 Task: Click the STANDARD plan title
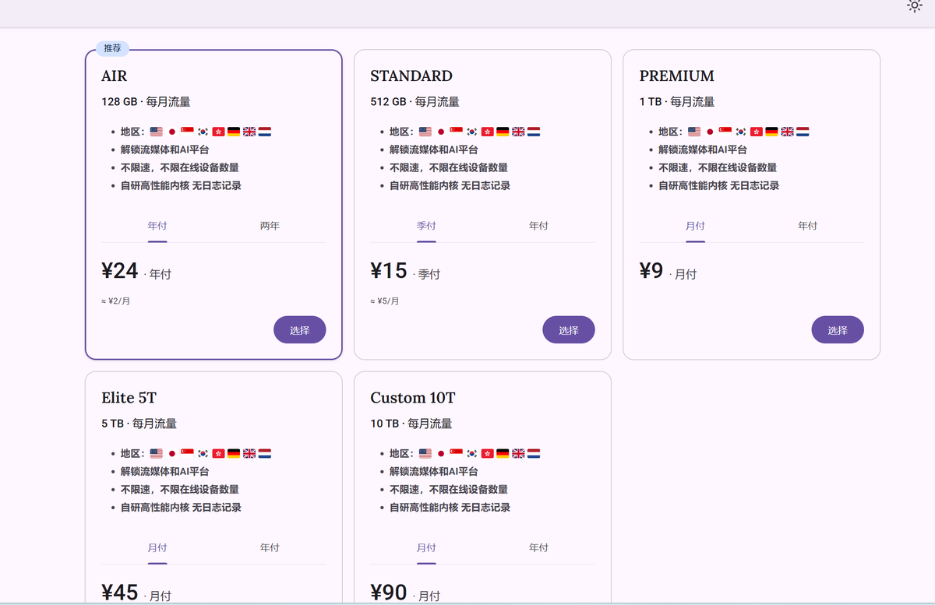tap(411, 76)
